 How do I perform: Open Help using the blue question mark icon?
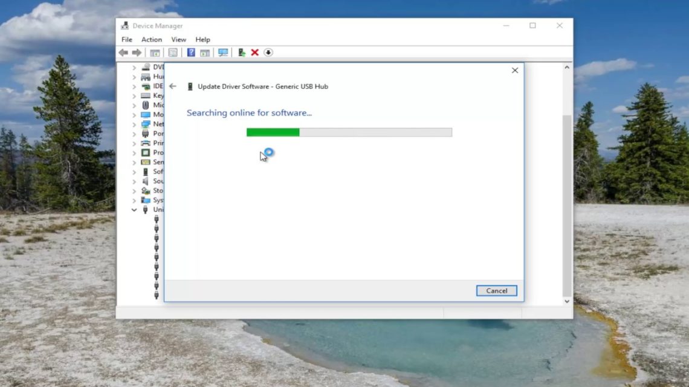coord(190,53)
